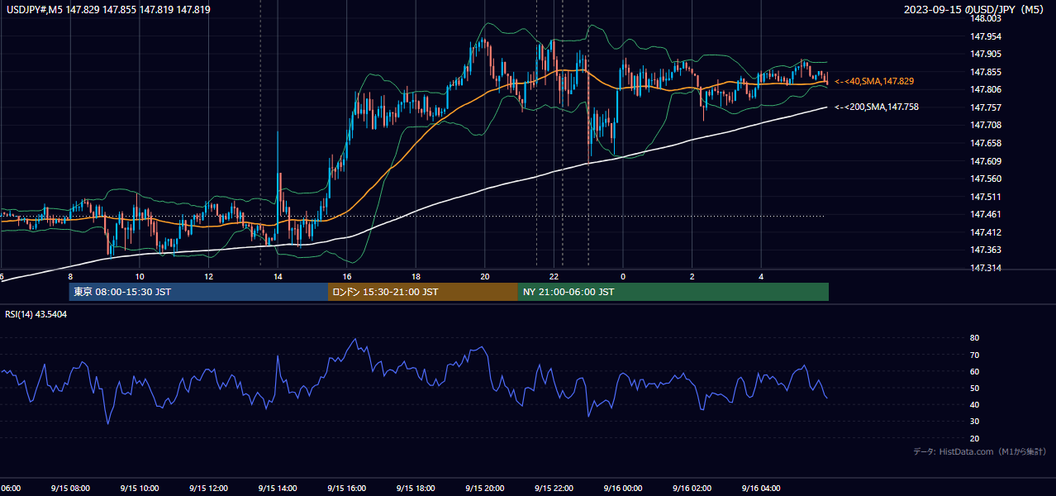Click RSI scale level 40

click(x=974, y=405)
